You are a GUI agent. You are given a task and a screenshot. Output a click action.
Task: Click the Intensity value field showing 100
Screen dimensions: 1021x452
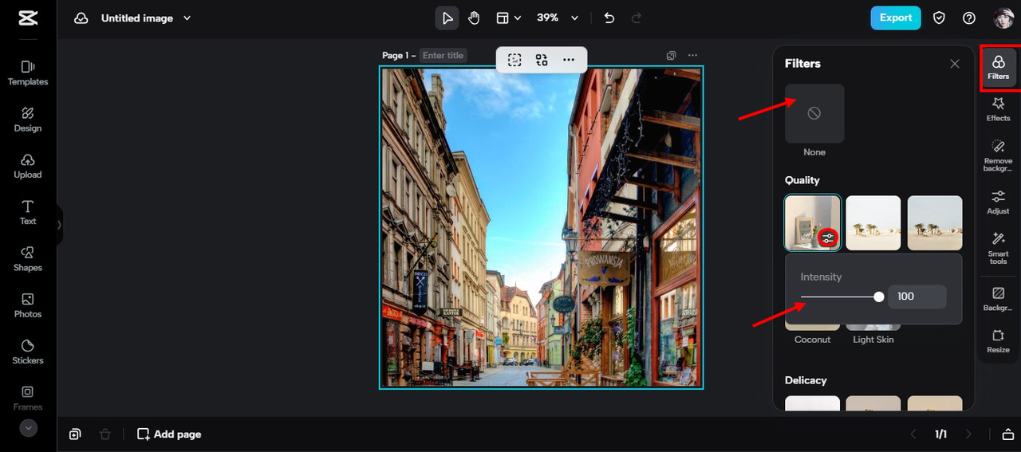tap(917, 297)
